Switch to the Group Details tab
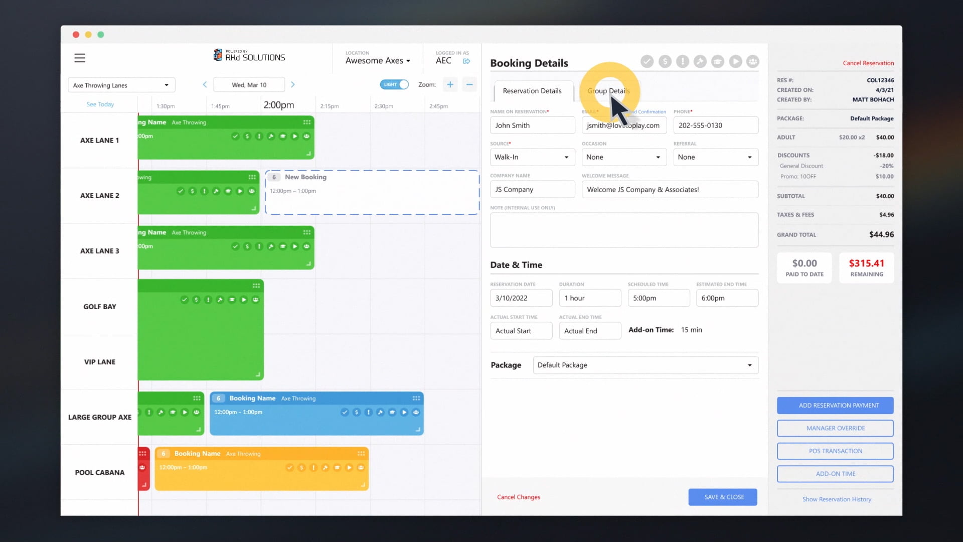Image resolution: width=963 pixels, height=542 pixels. pos(608,91)
